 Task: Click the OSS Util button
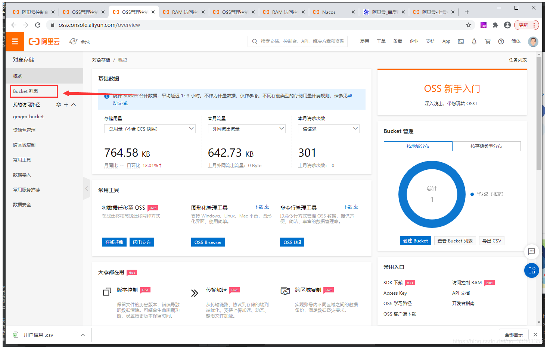coord(292,242)
